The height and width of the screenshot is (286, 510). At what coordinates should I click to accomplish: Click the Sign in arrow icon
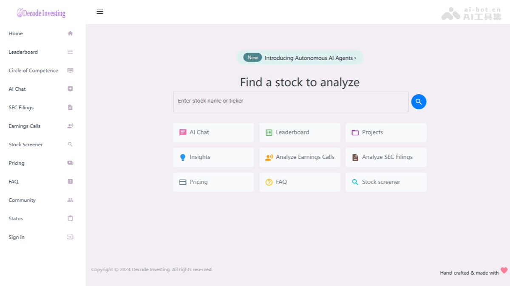point(70,237)
